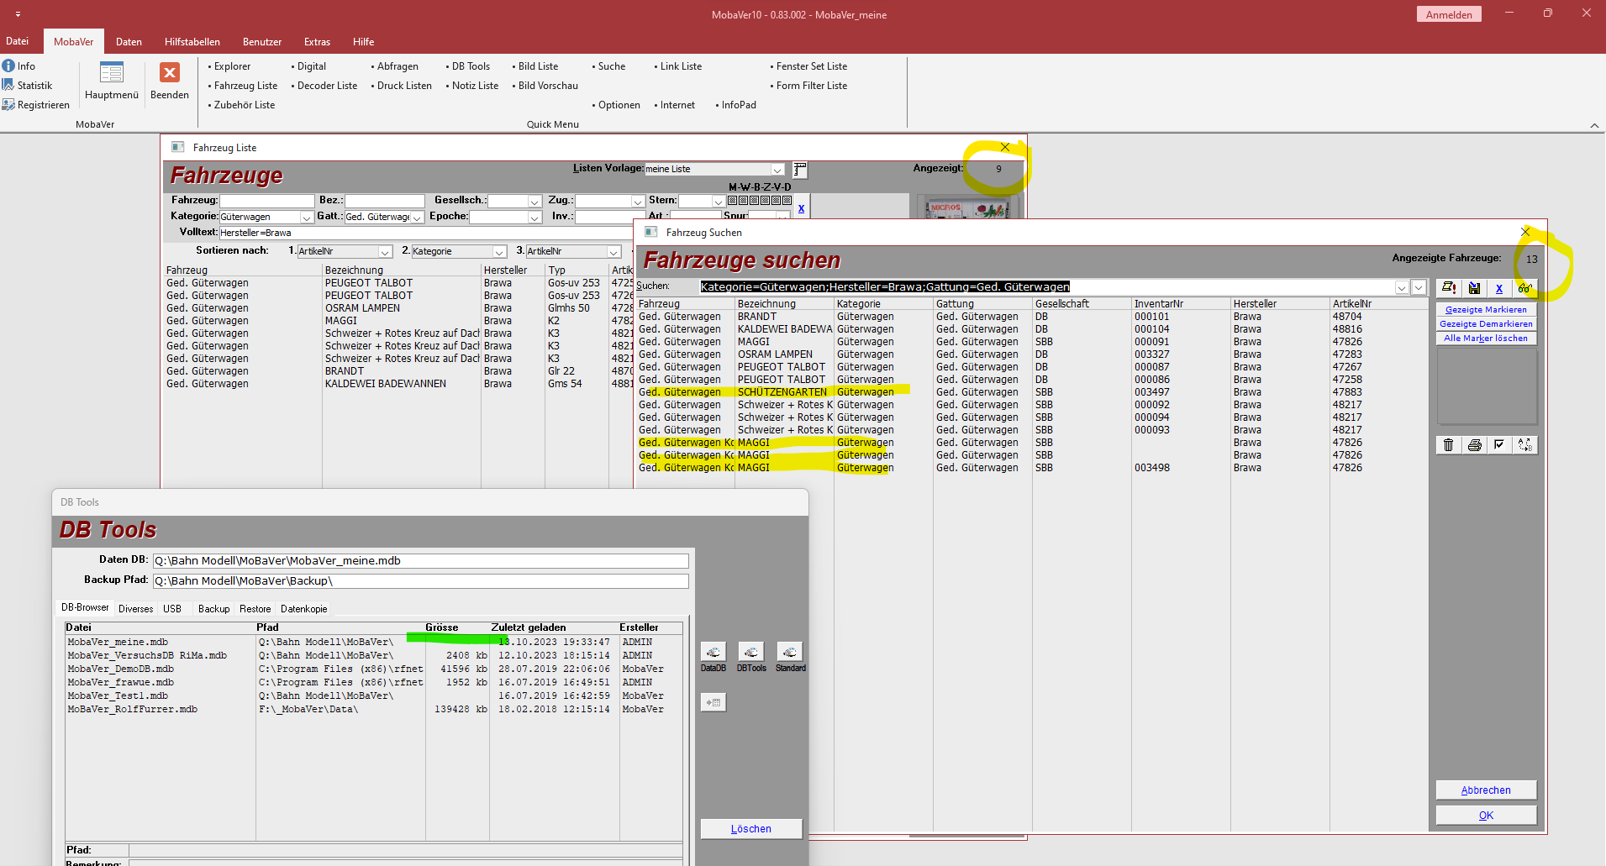Viewport: 1606px width, 866px height.
Task: Expand the Listen Vorlage dropdown
Action: [777, 170]
